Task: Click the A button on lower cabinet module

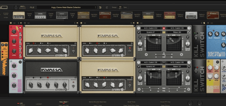Action: coord(139,89)
